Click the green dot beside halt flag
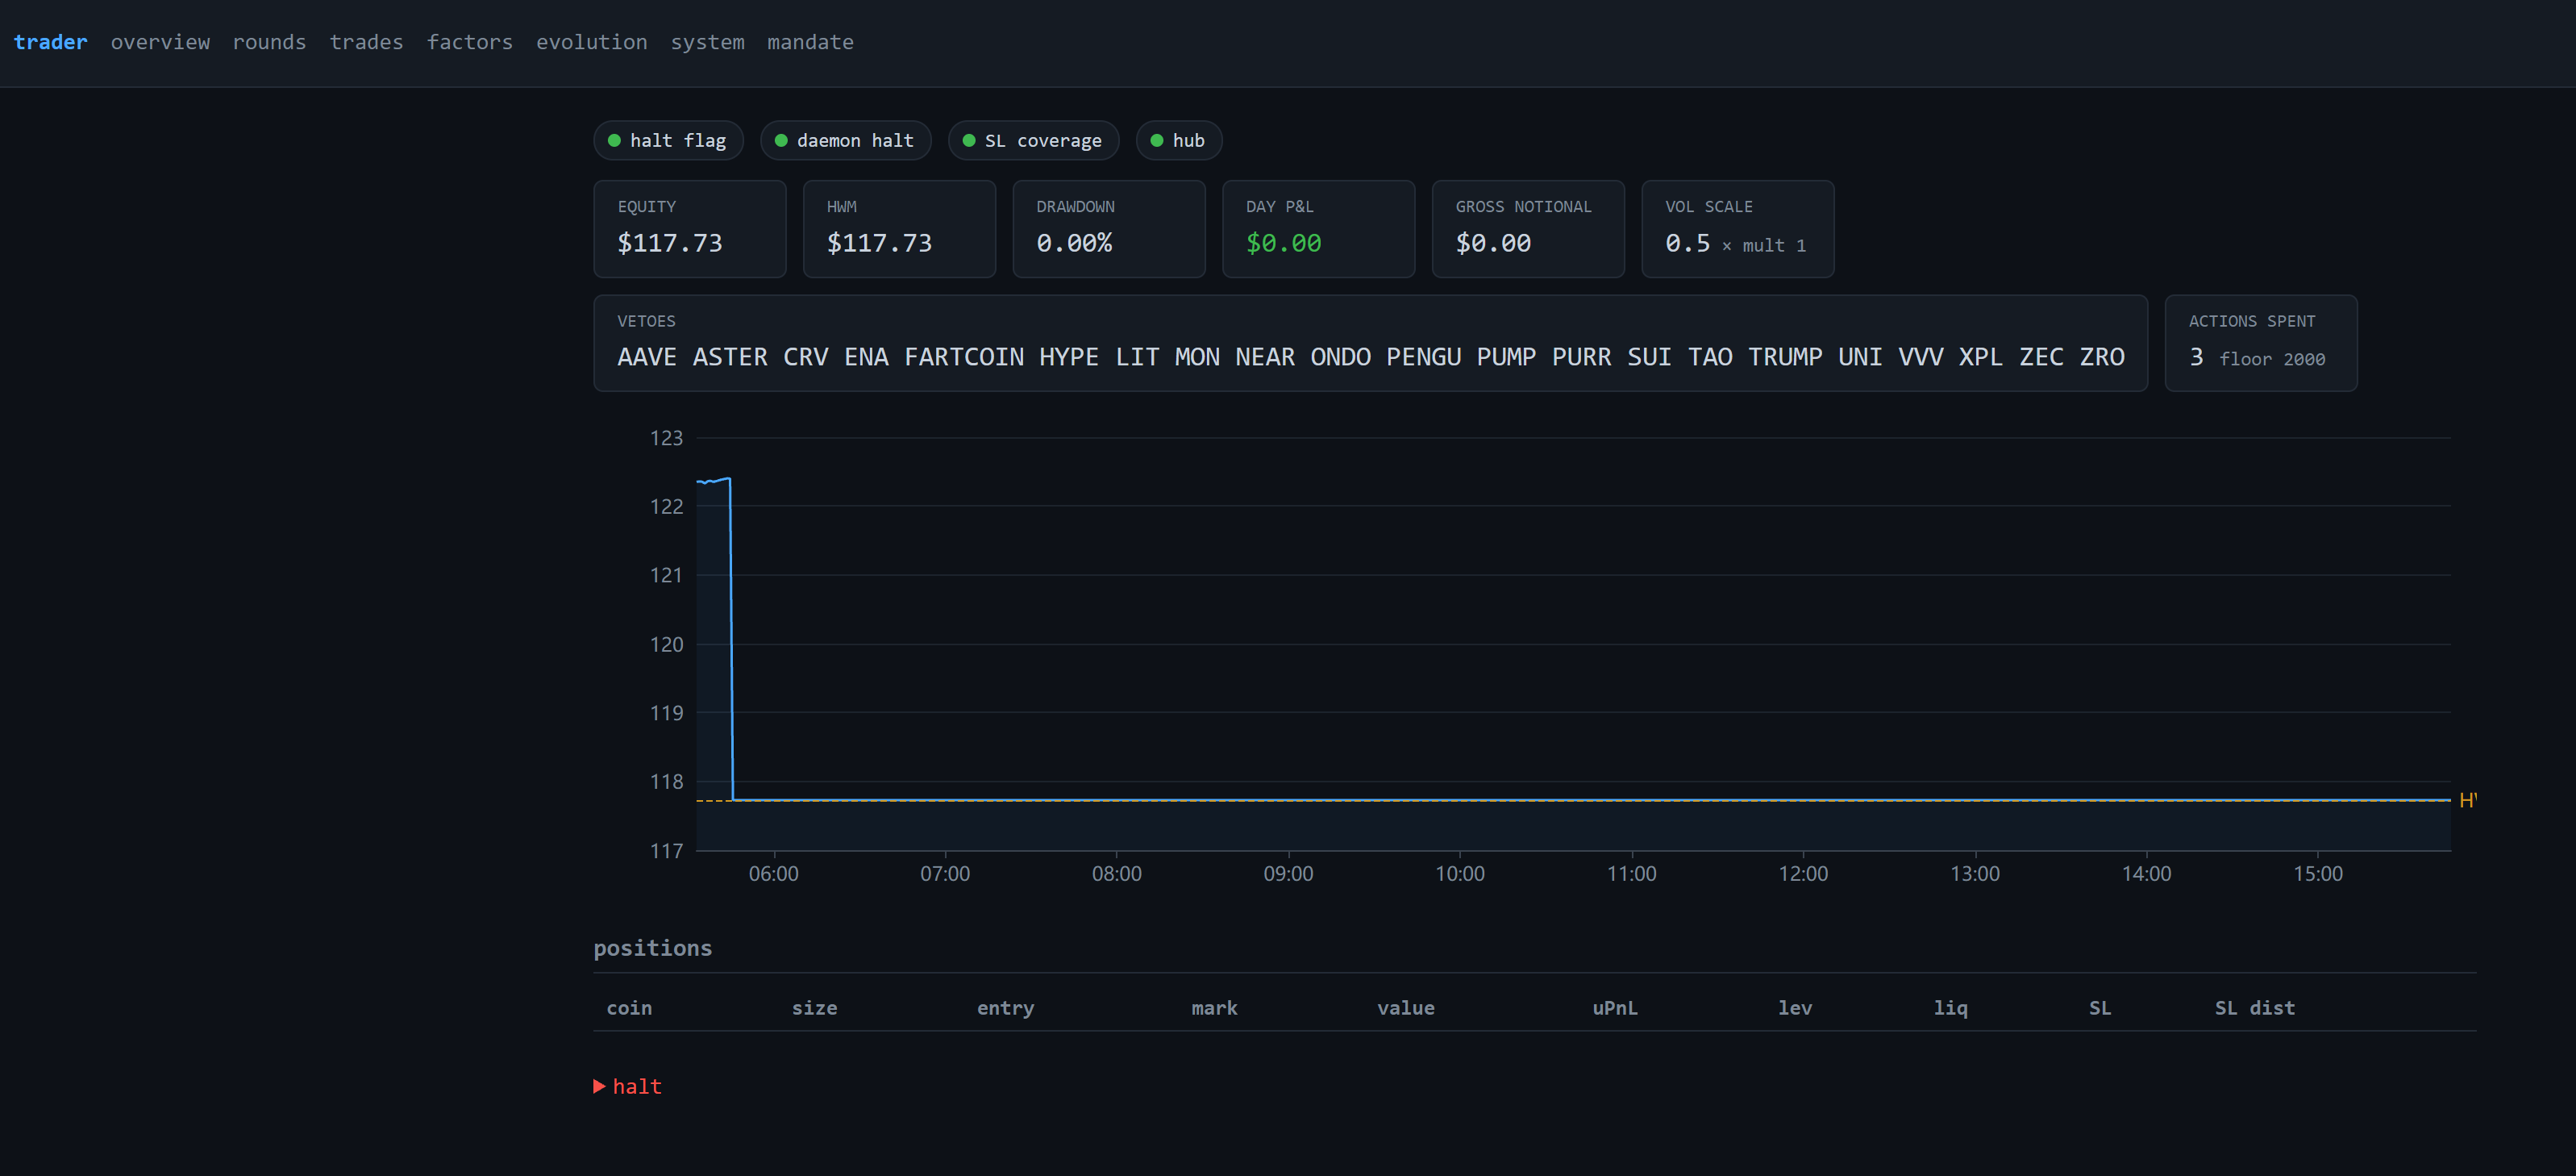Screen dimensions: 2576x1176 (x=614, y=140)
